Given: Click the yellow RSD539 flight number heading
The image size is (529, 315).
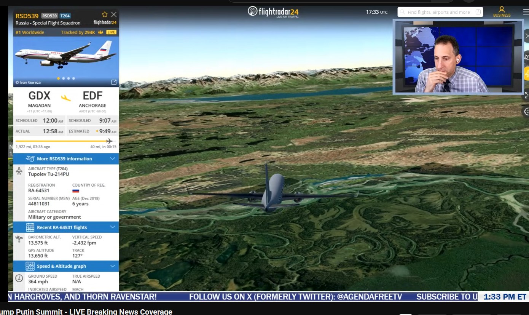Looking at the screenshot, I should [x=27, y=16].
